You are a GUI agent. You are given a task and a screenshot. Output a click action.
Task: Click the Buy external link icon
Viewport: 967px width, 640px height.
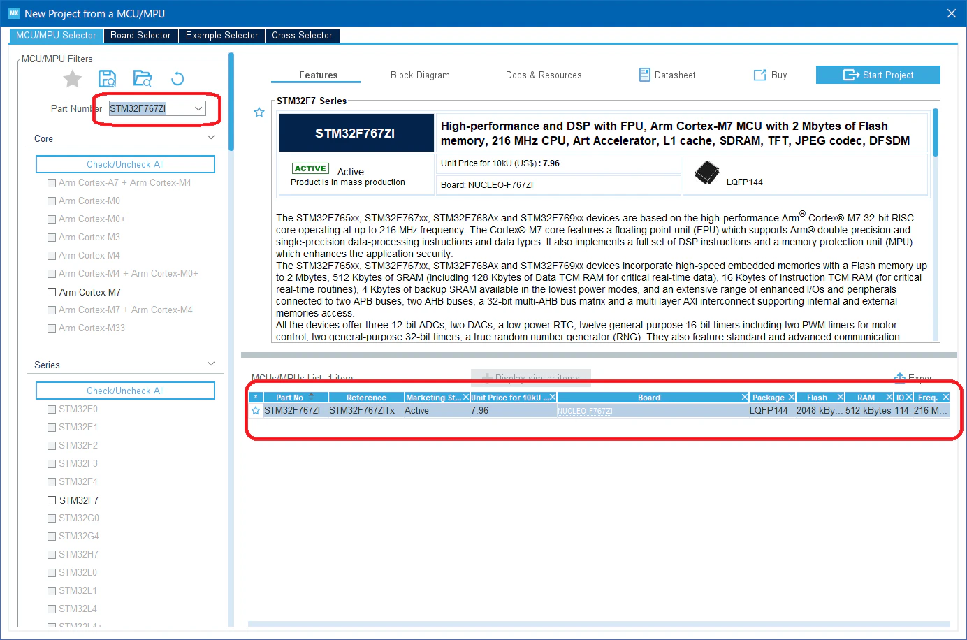pyautogui.click(x=759, y=75)
